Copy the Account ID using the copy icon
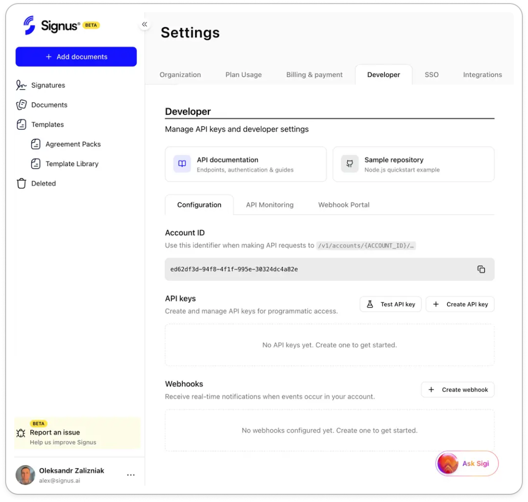Viewport: 528px width, 502px height. click(481, 269)
